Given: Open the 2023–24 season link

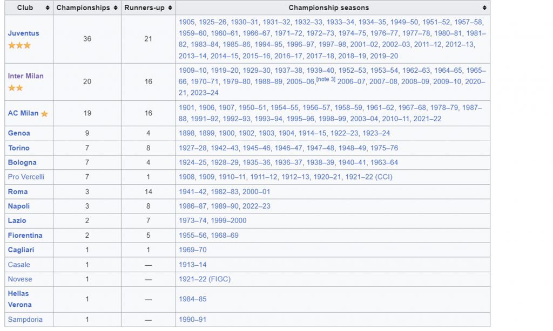Looking at the screenshot, I should click(x=205, y=93).
